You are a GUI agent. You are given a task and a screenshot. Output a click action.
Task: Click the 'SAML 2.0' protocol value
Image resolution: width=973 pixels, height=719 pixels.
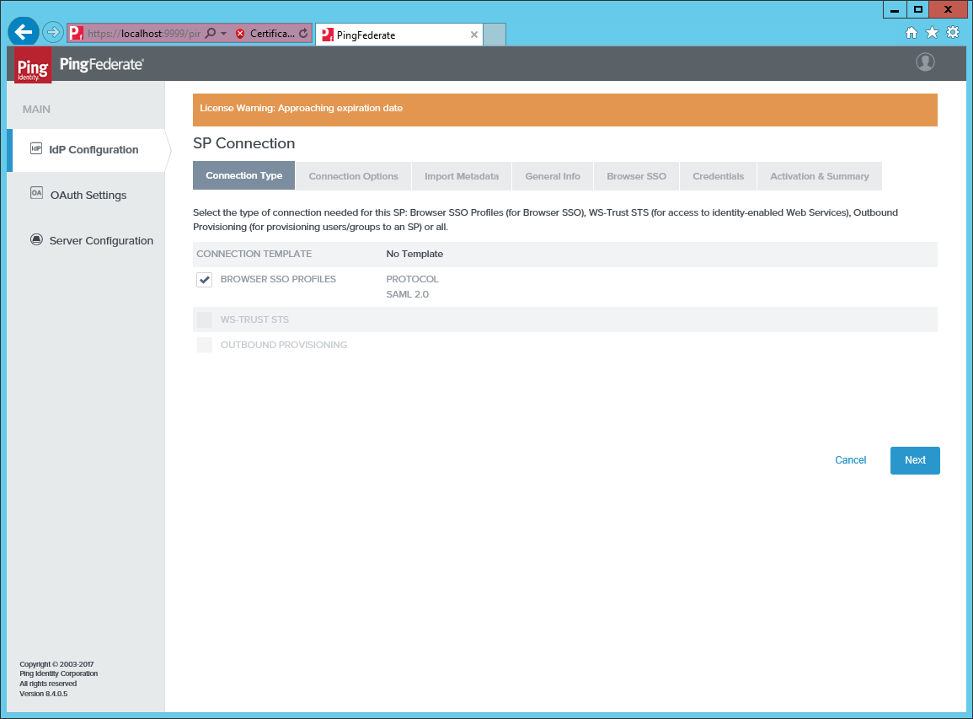pyautogui.click(x=407, y=294)
